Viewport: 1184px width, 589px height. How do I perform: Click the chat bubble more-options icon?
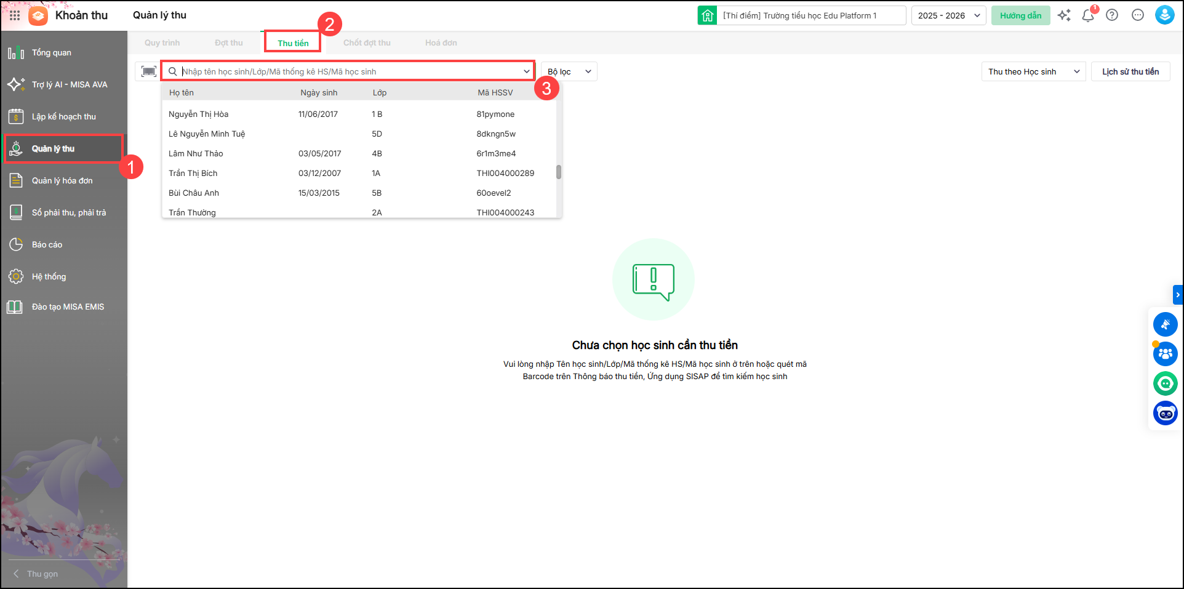tap(1138, 15)
